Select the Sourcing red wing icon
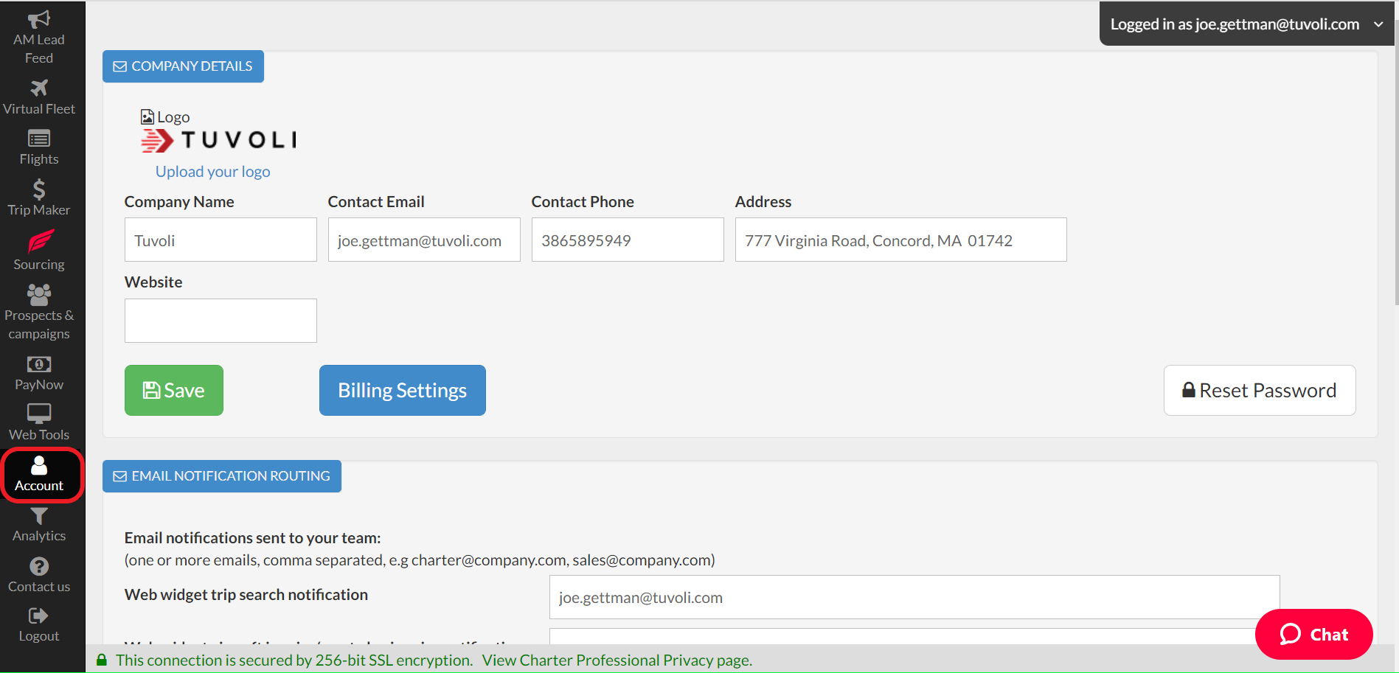This screenshot has height=673, width=1399. click(39, 242)
